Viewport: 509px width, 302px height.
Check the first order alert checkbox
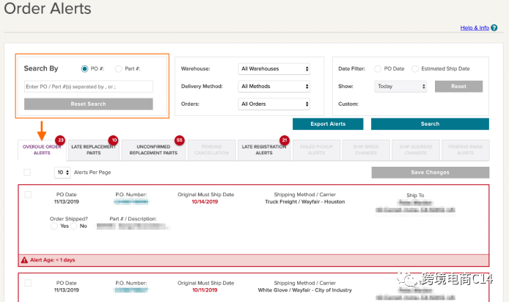[28, 195]
